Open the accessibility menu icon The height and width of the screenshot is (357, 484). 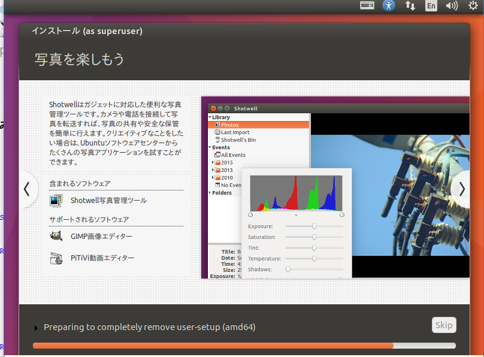389,5
